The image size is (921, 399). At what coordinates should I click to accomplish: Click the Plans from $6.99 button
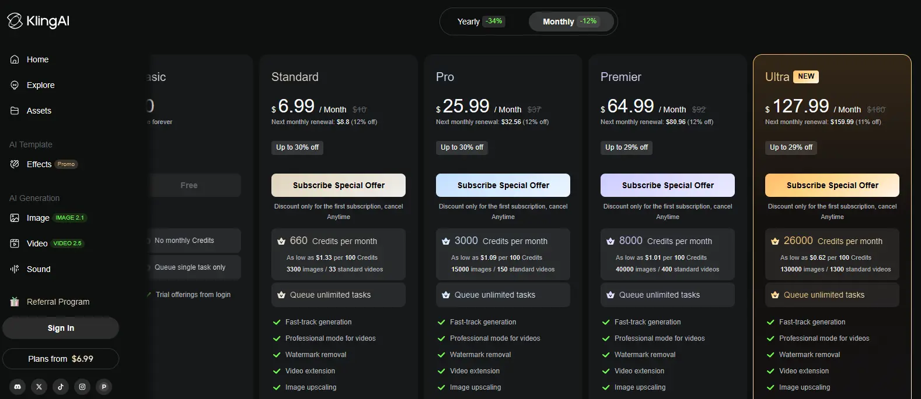61,359
